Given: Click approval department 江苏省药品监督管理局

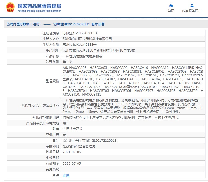Looking at the screenshot, I should pos(79,146).
